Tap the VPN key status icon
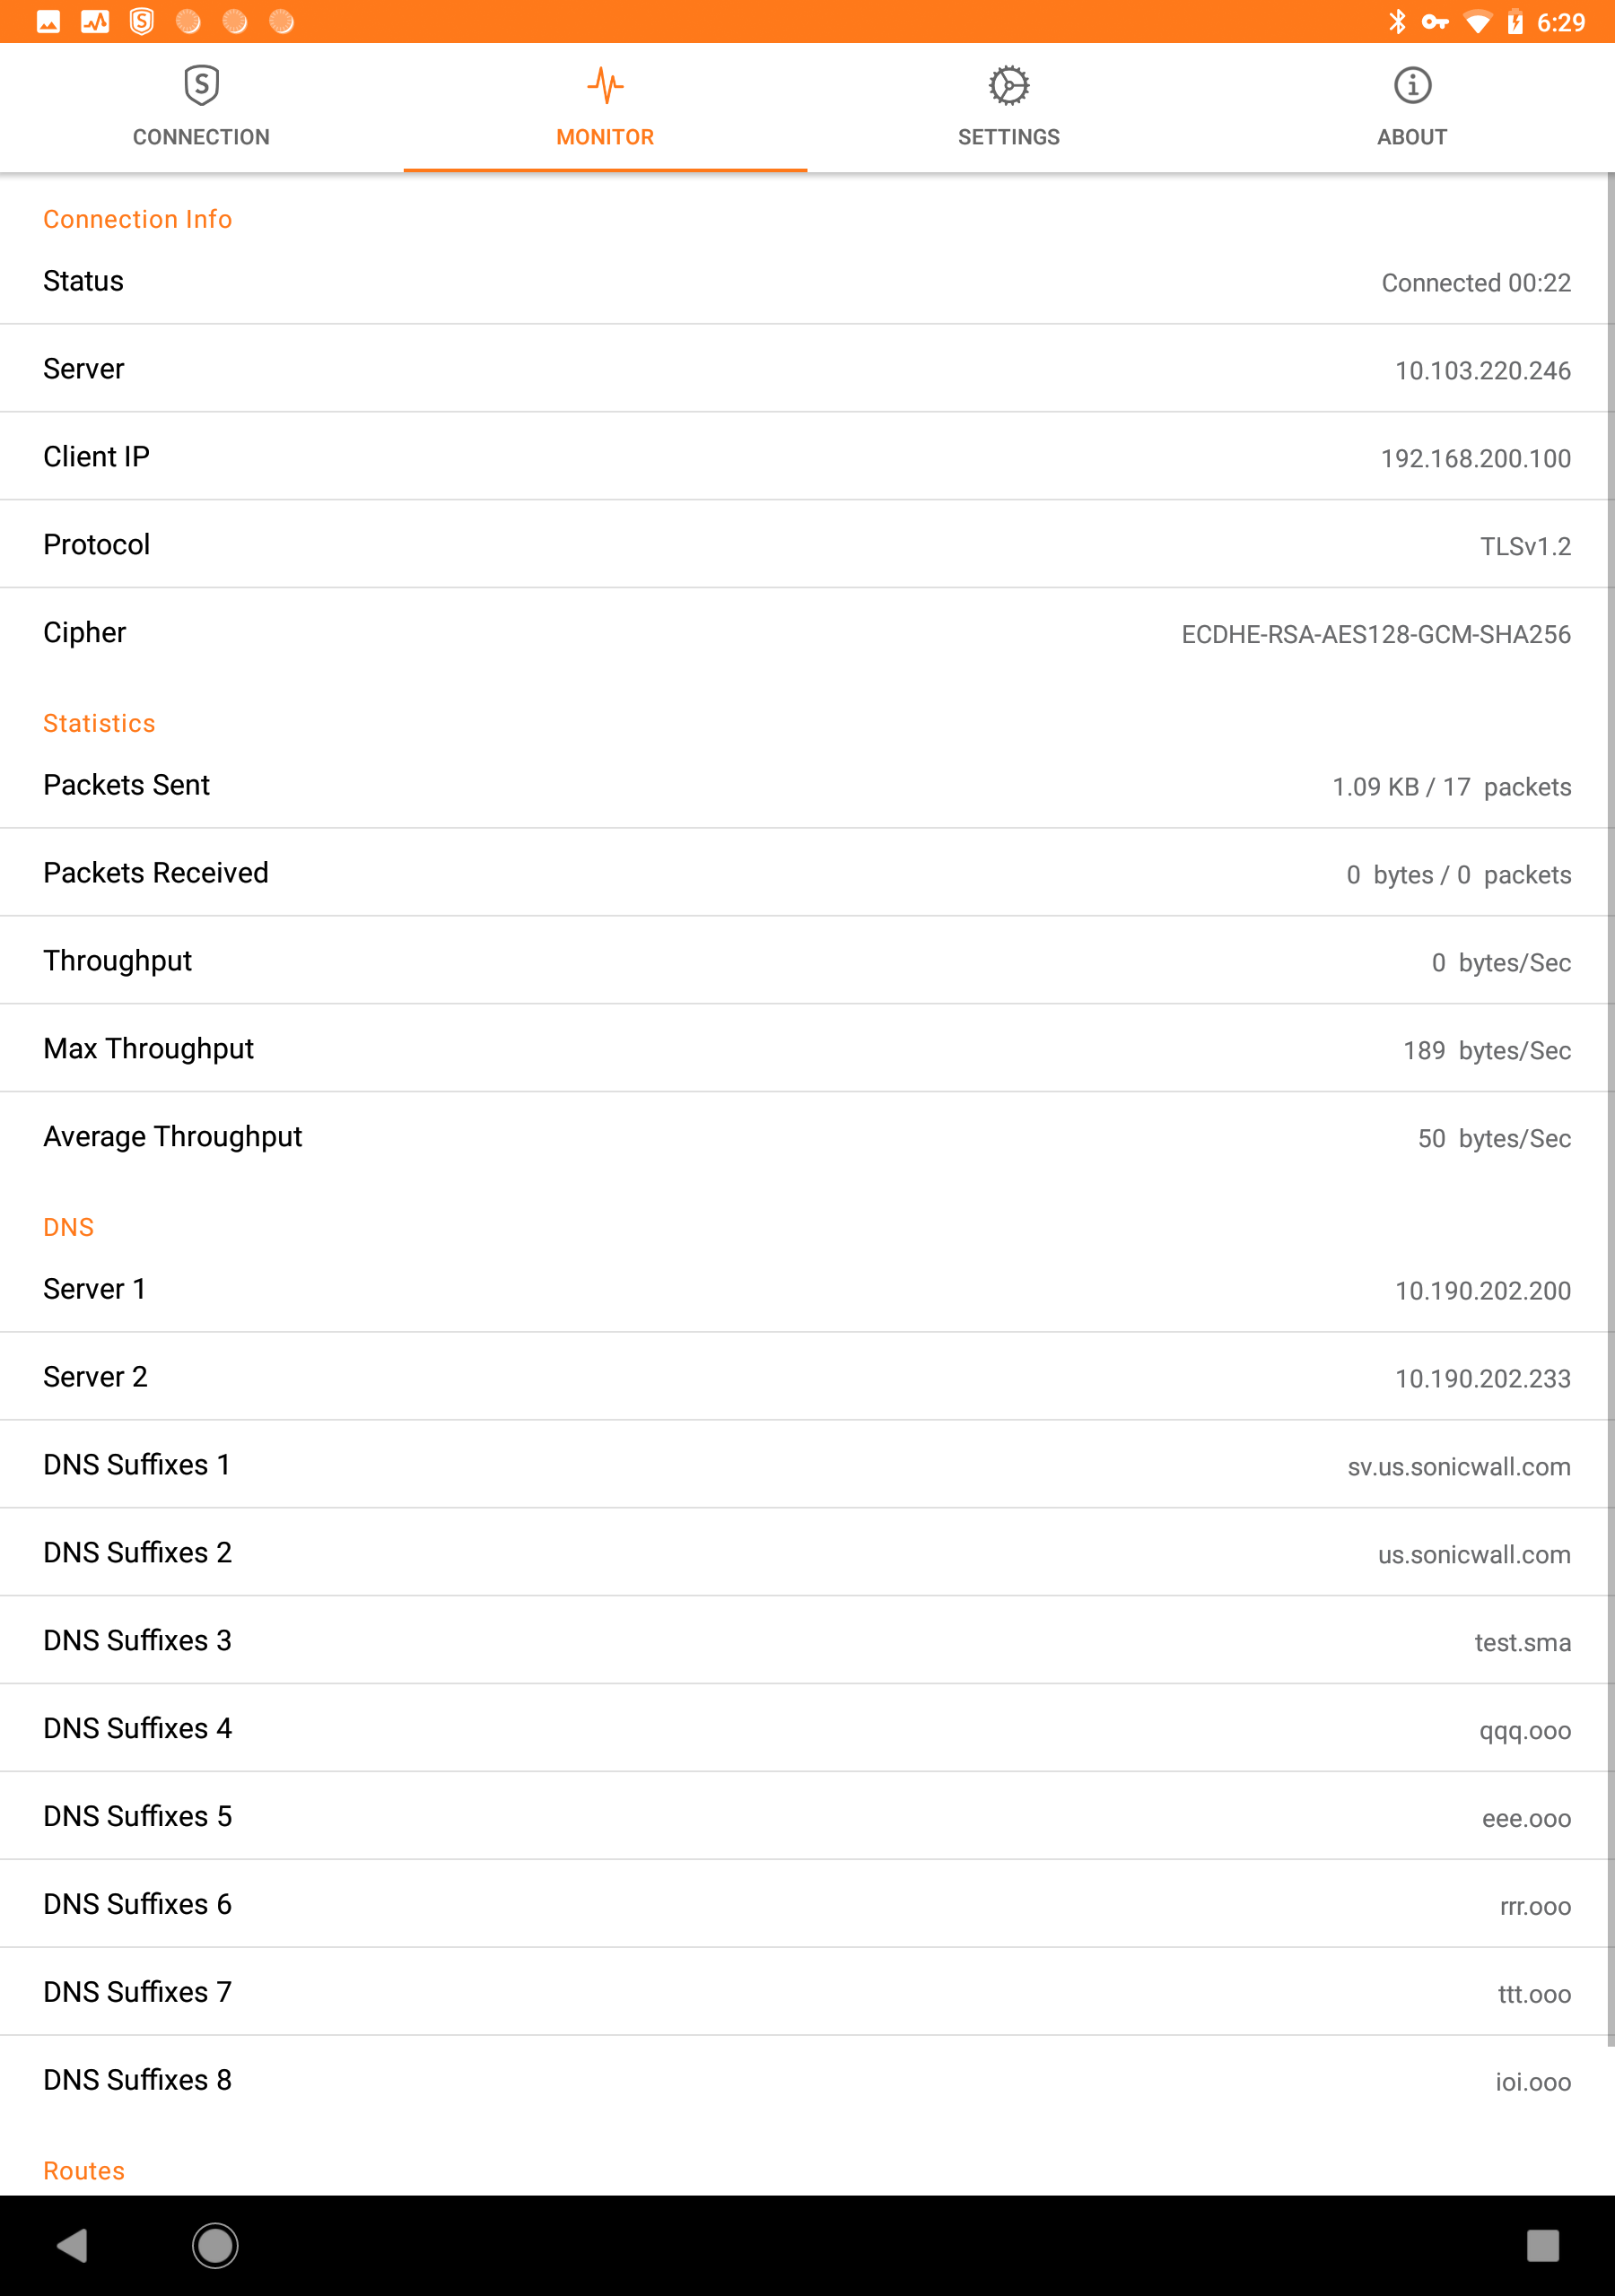The width and height of the screenshot is (1615, 2296). pyautogui.click(x=1435, y=21)
